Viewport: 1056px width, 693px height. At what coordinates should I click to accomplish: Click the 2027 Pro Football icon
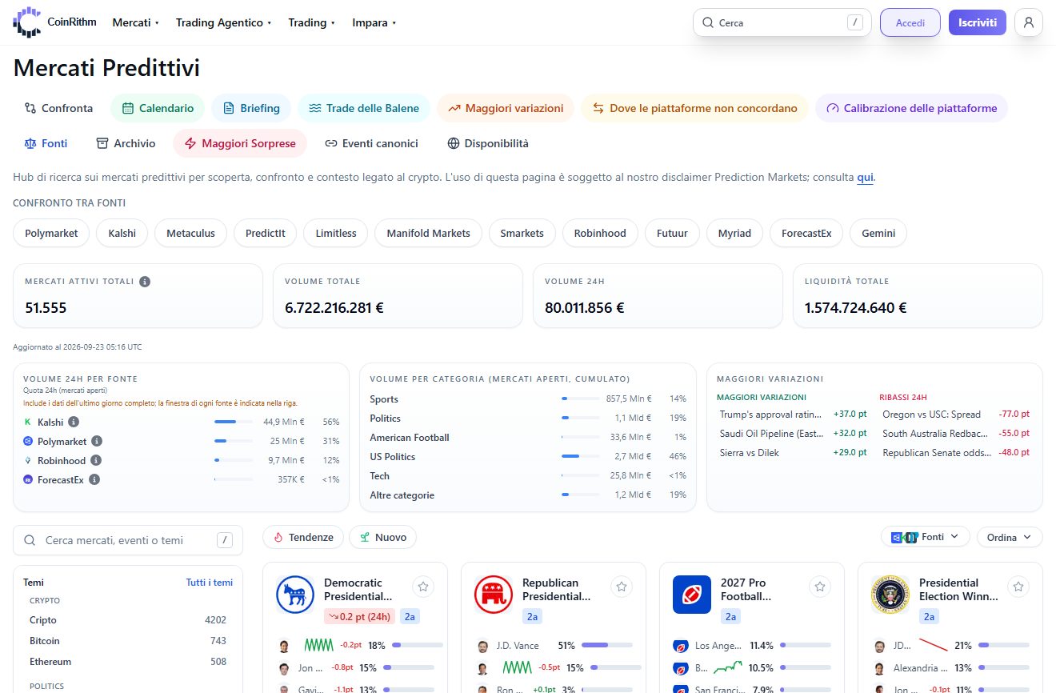(692, 595)
